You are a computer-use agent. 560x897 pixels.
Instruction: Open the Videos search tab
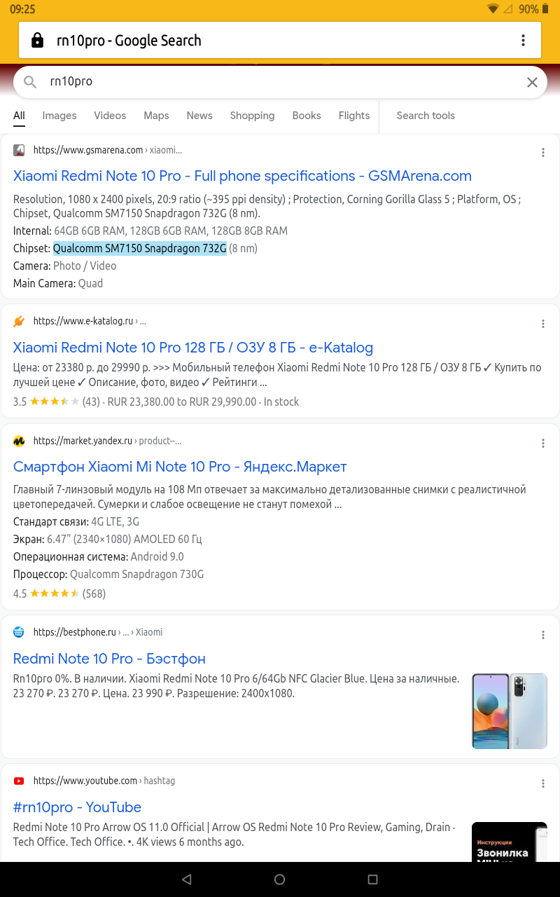click(x=110, y=116)
